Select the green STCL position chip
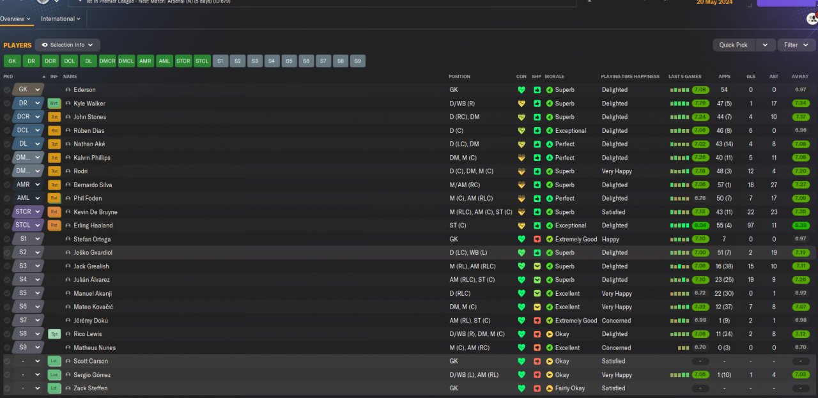 click(x=202, y=61)
